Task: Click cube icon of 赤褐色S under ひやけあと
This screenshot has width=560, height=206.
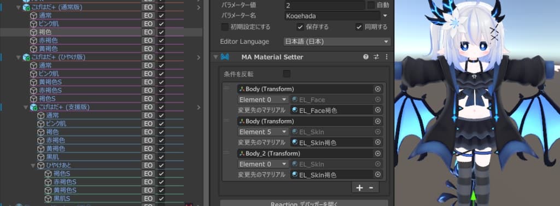Action: 48,182
